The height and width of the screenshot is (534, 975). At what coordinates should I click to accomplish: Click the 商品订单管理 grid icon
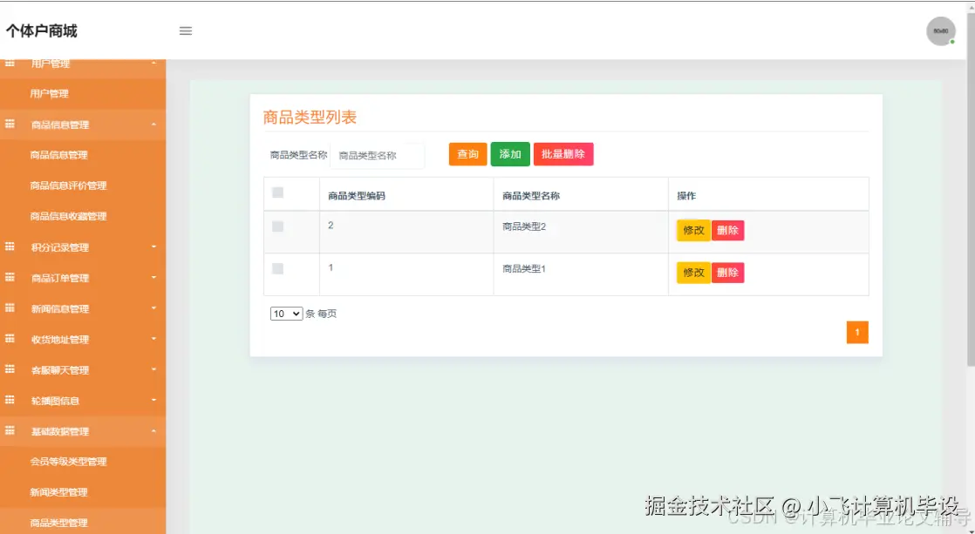[x=9, y=277]
